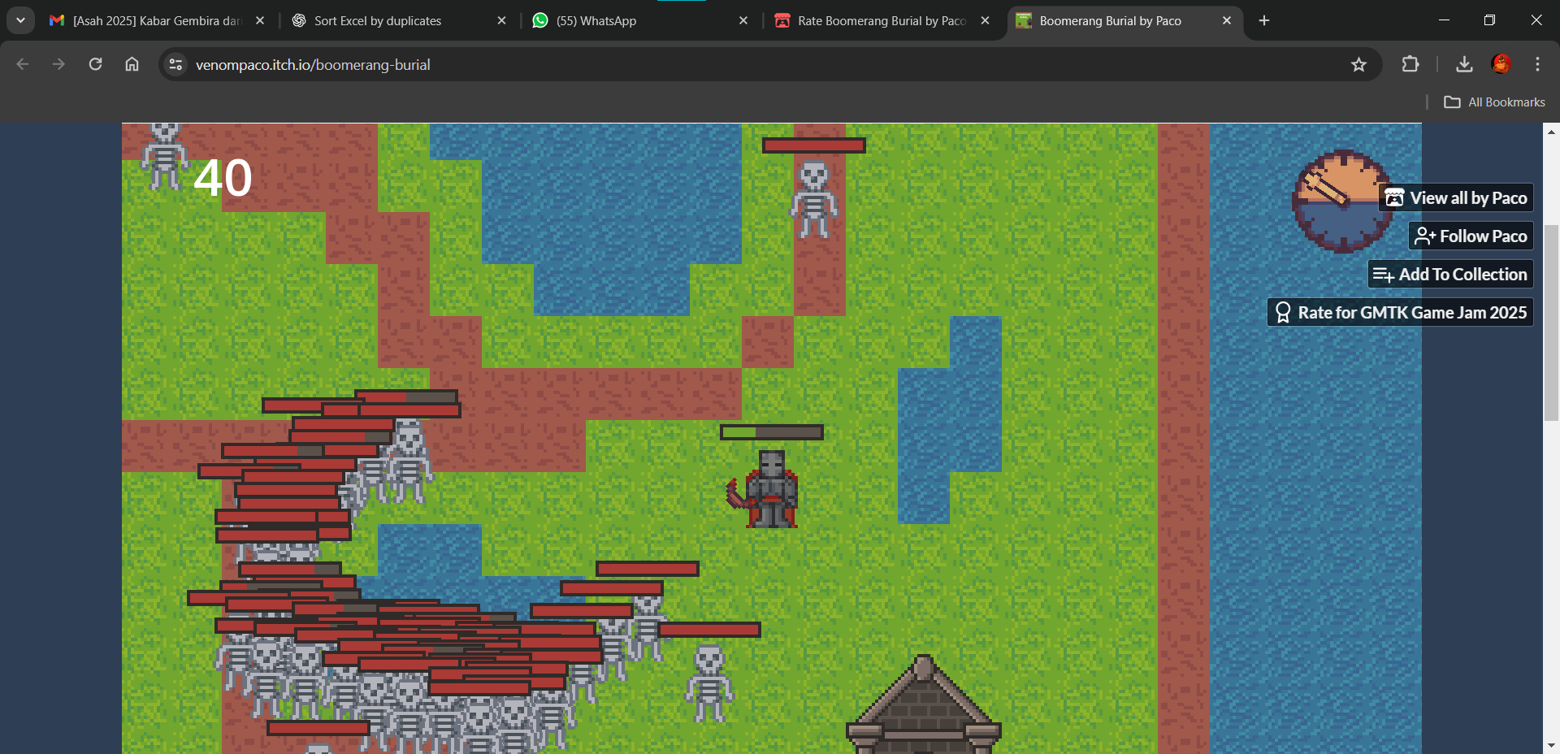The image size is (1560, 754).
Task: Open the tab search dropdown
Action: [20, 20]
